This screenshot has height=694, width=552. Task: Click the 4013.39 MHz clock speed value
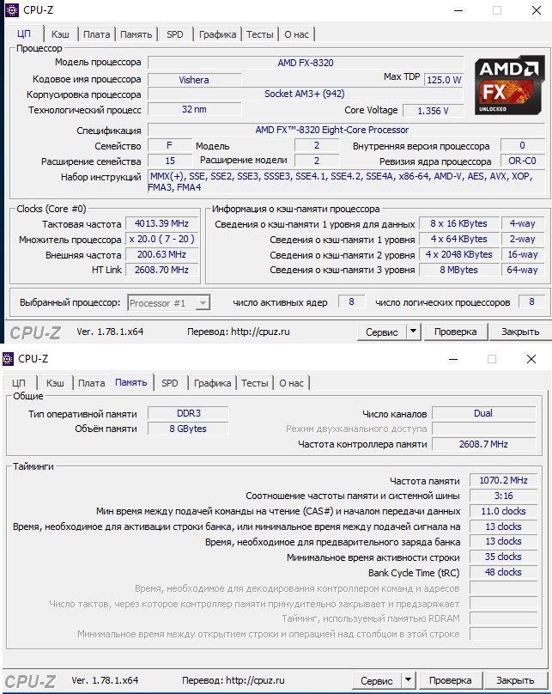coord(161,223)
